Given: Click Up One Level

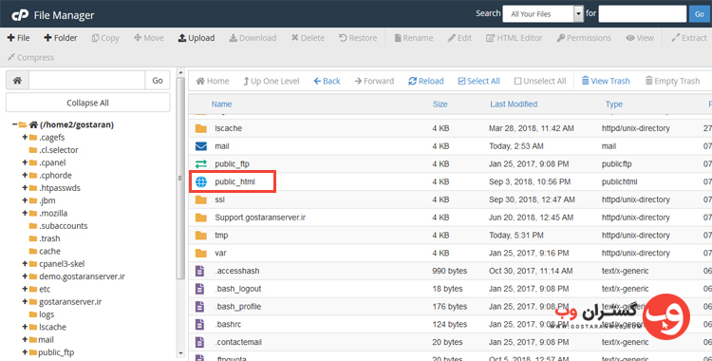Looking at the screenshot, I should pos(272,81).
